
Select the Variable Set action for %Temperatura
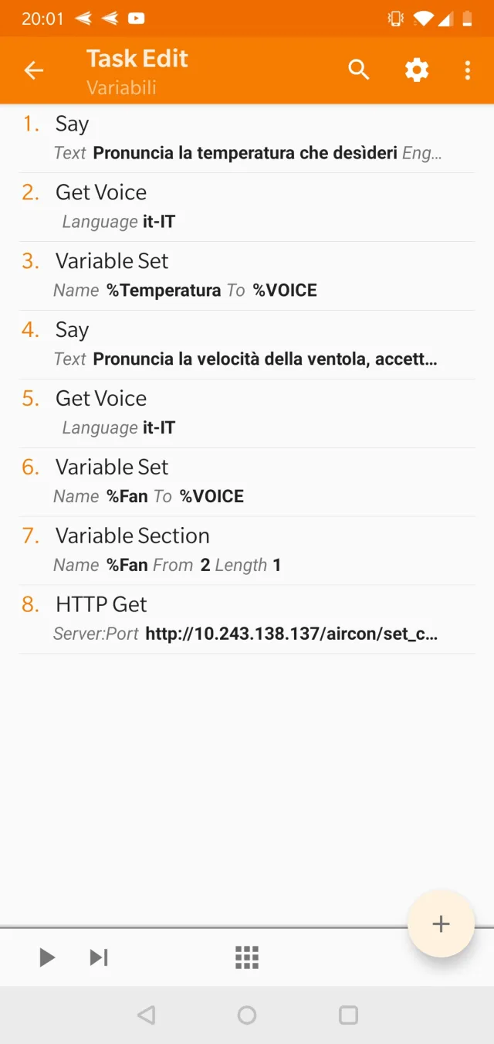247,274
